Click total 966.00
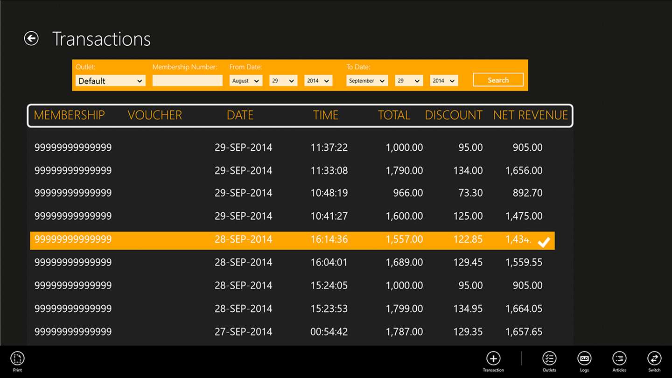 tap(408, 193)
